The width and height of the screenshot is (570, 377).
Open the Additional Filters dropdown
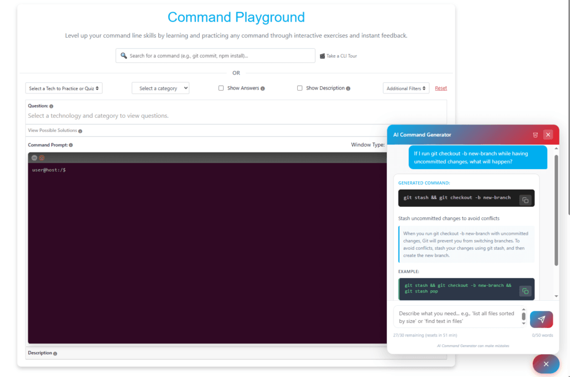pos(406,88)
